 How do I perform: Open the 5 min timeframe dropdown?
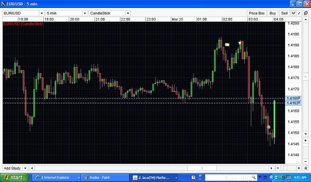[x=85, y=13]
